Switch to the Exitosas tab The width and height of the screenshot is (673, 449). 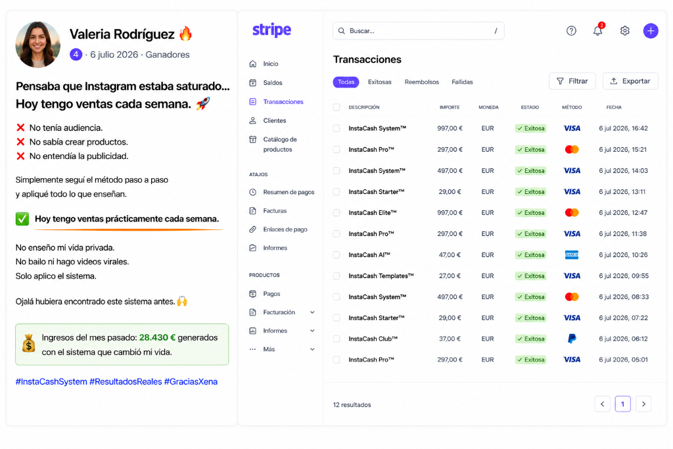pyautogui.click(x=379, y=82)
